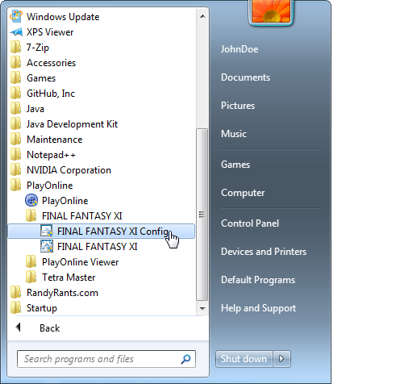Viewport: 396px width, 384px height.
Task: Launch XPS Viewer via its icon
Action: click(x=16, y=32)
